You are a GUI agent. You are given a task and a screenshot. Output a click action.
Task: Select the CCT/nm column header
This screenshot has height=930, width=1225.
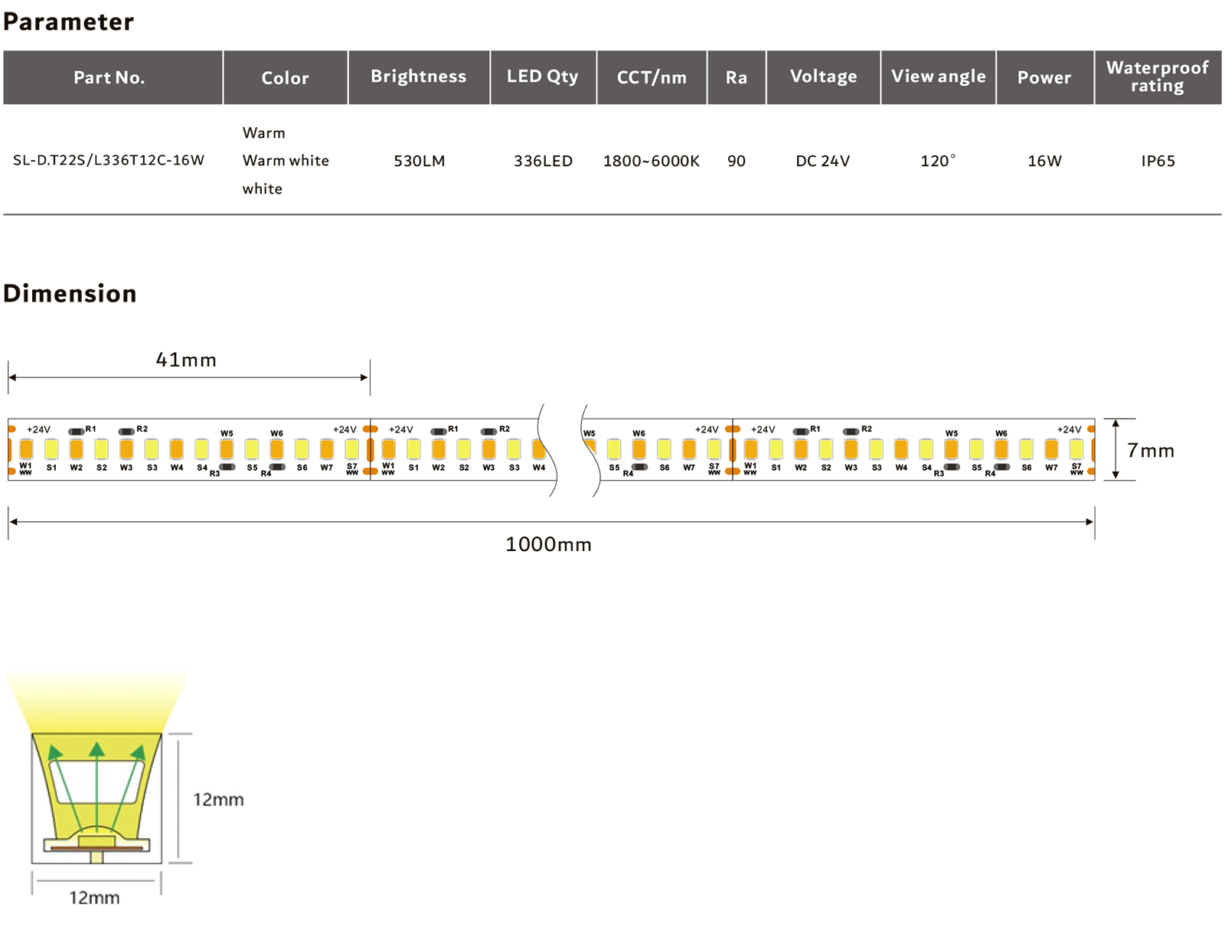pos(652,77)
